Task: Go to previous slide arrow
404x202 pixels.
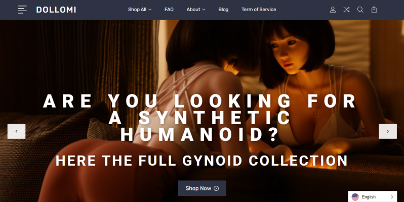Action: pyautogui.click(x=17, y=131)
